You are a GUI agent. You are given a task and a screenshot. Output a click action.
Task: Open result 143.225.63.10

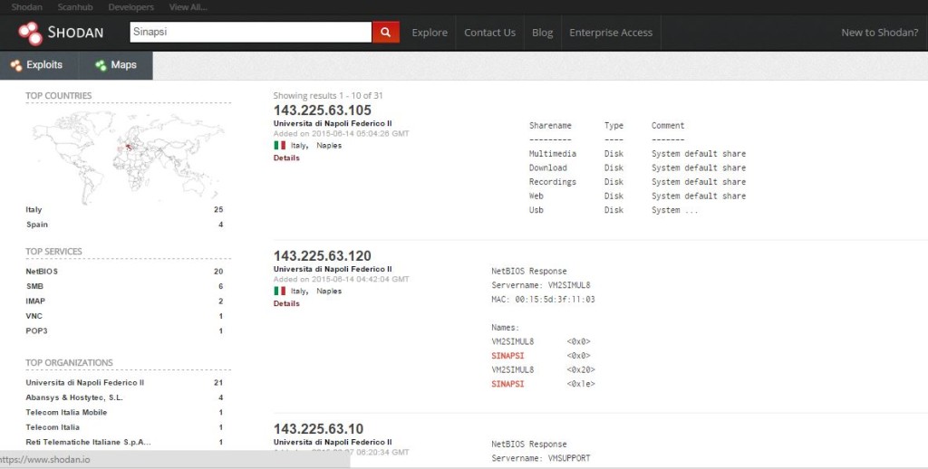318,428
